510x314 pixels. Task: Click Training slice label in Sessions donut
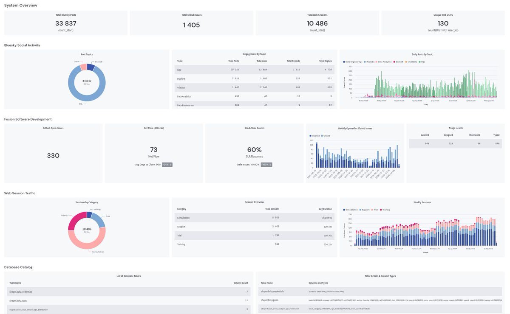[97, 209]
